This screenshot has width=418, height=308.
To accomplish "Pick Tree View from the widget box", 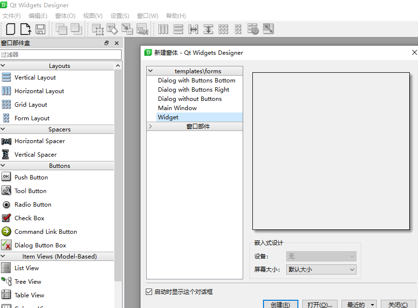I will pos(57,282).
